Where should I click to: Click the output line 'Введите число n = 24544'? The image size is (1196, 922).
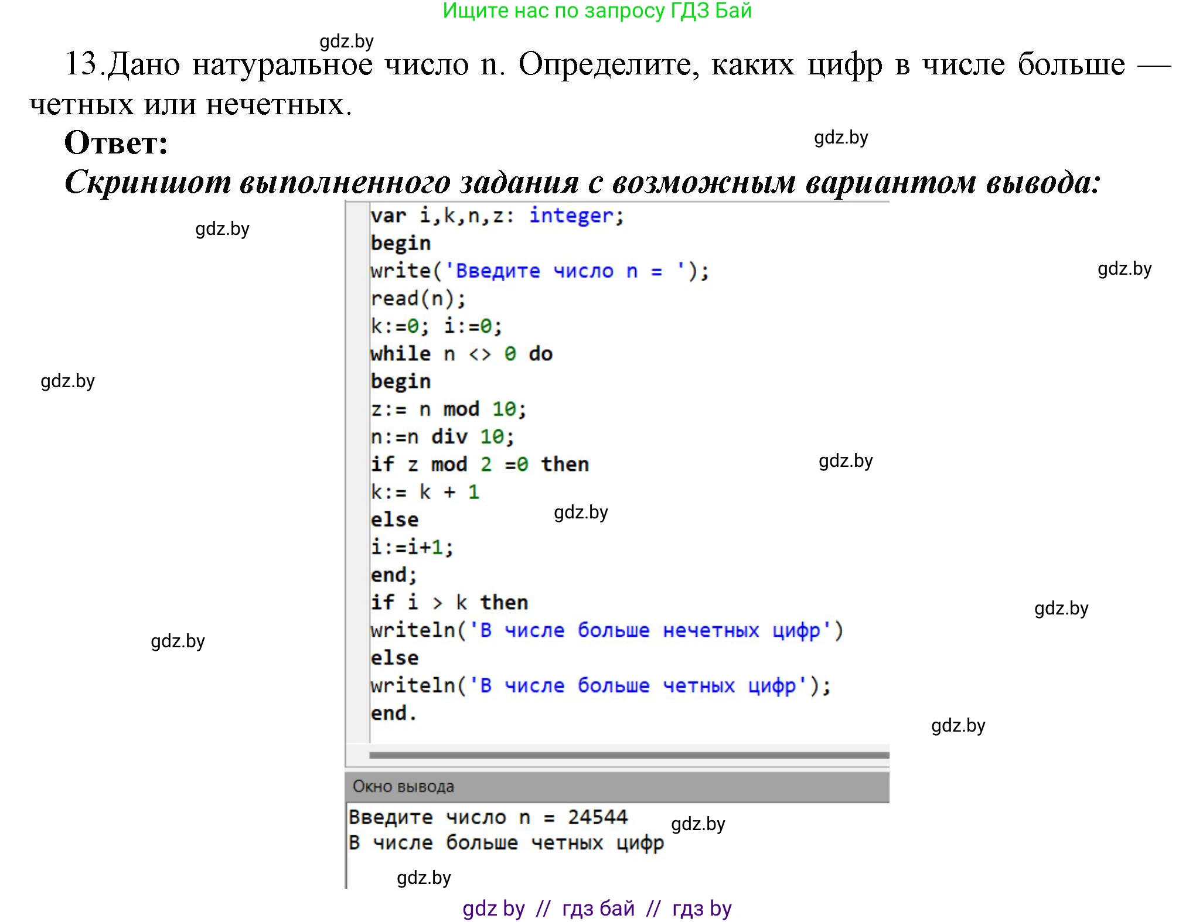point(488,817)
